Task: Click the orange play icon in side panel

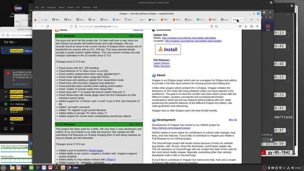Action: pos(268,27)
